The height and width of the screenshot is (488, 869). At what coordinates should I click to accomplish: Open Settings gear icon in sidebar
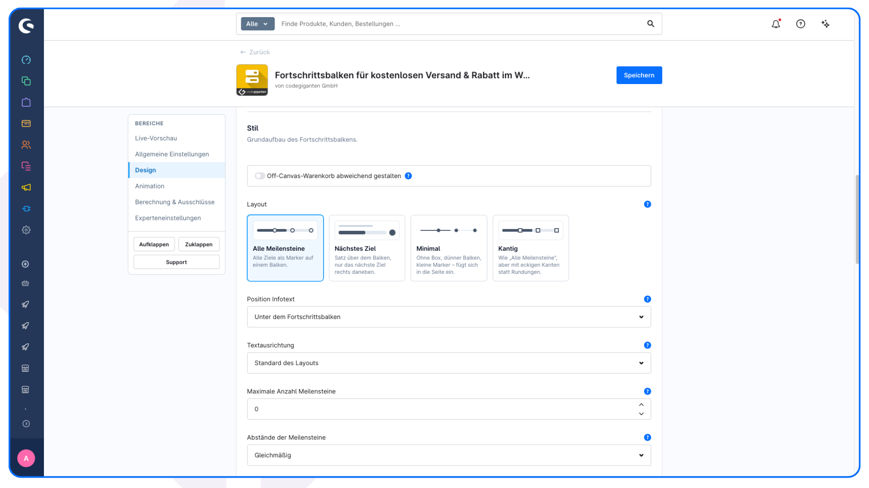coord(26,230)
